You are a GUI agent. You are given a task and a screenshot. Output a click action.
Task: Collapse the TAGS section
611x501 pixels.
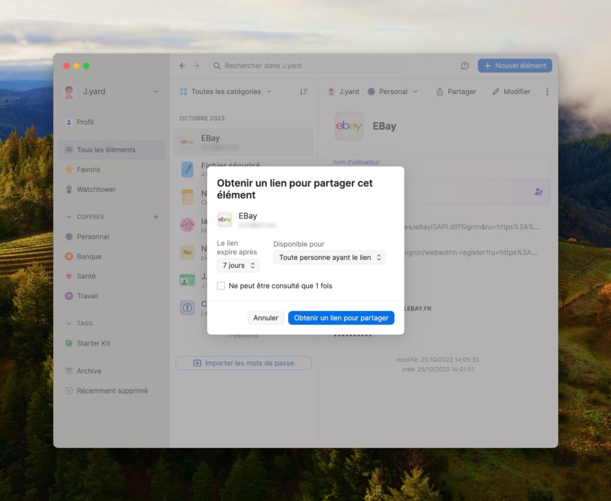[69, 324]
